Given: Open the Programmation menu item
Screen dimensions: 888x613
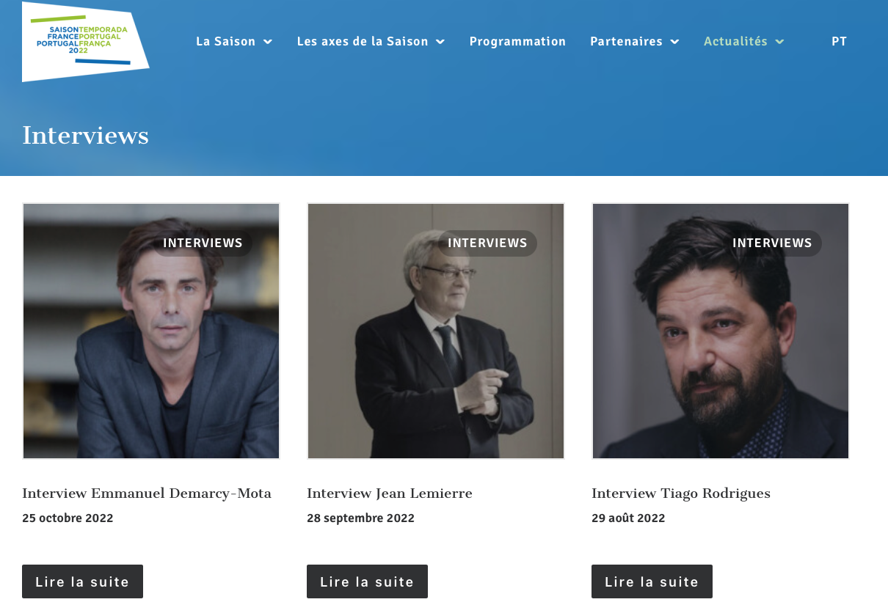Looking at the screenshot, I should 517,42.
